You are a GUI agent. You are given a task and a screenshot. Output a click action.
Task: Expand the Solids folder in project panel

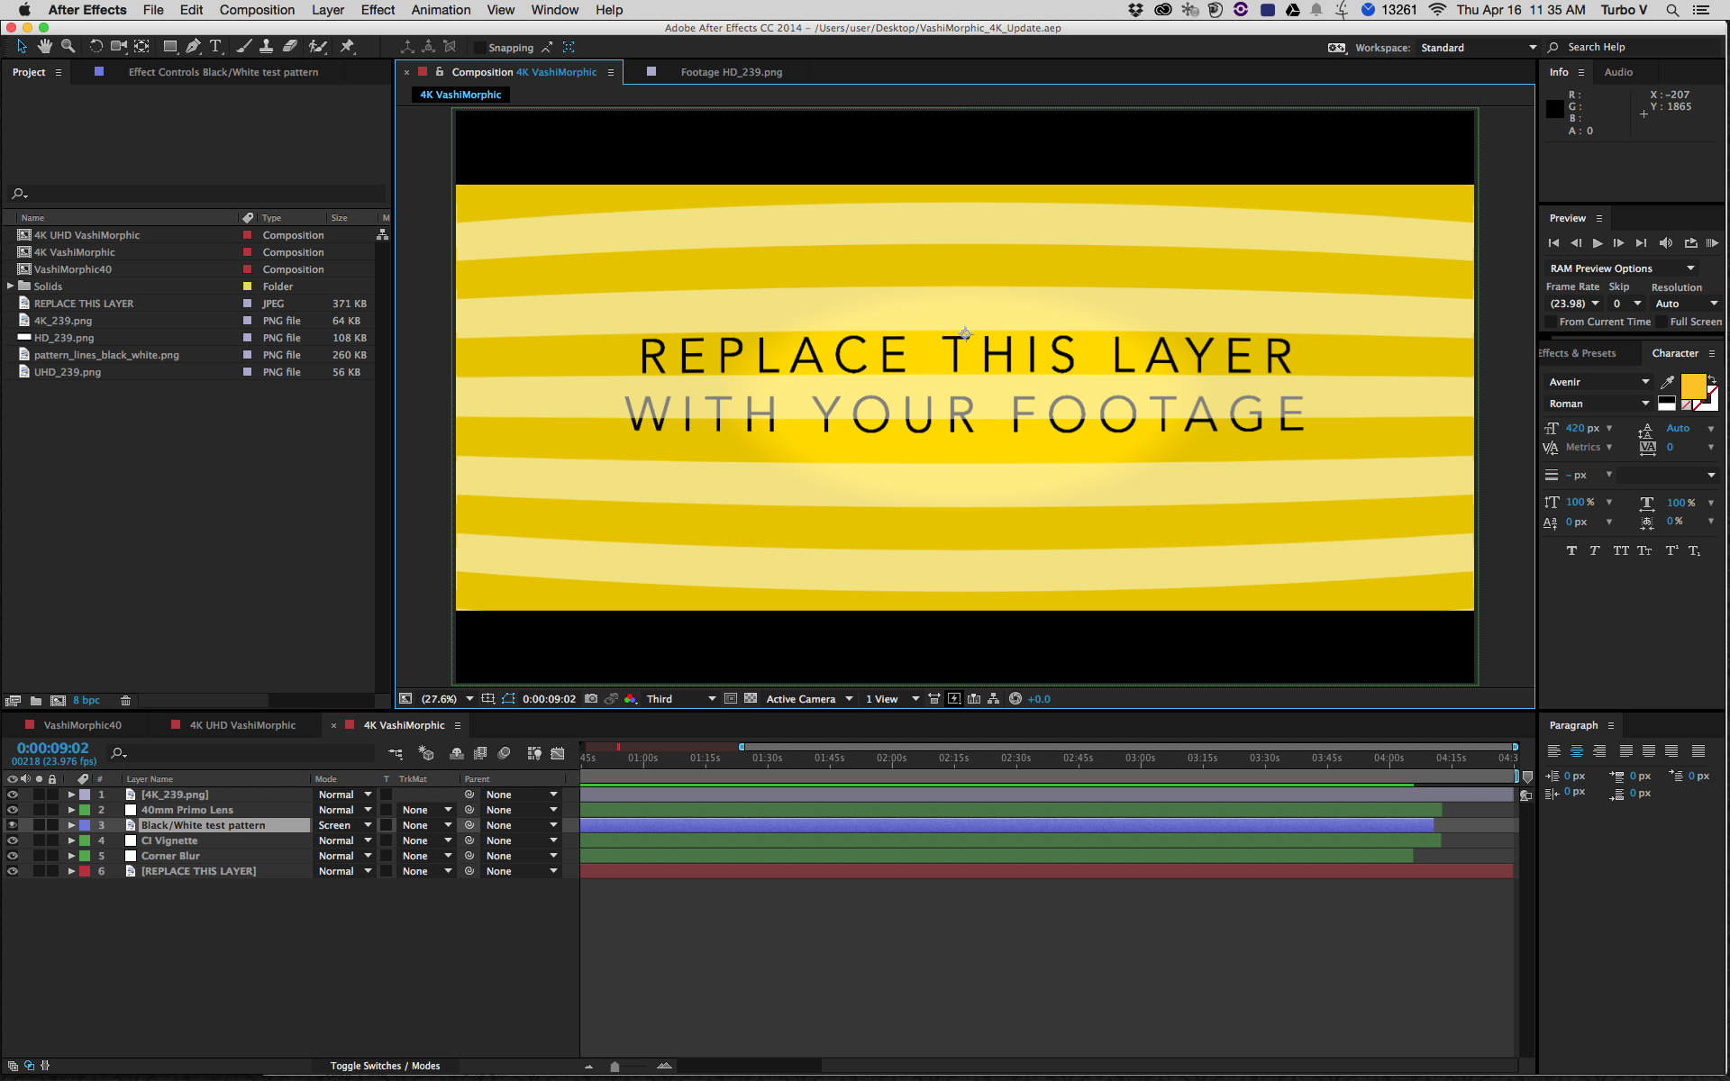(x=10, y=286)
